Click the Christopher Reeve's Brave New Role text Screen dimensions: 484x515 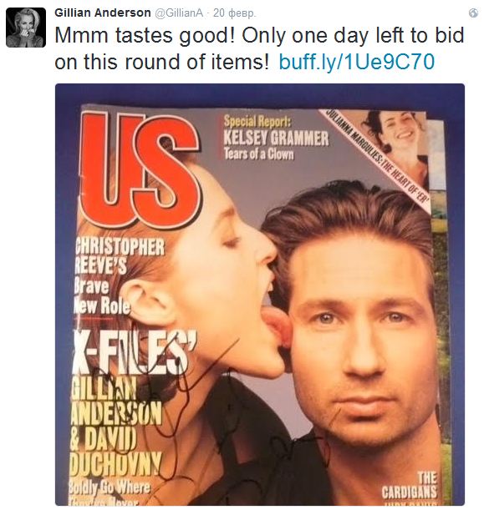(120, 276)
